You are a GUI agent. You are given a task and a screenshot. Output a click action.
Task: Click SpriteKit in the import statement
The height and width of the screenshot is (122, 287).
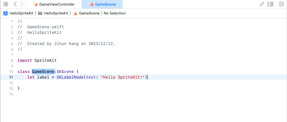[x=46, y=61]
